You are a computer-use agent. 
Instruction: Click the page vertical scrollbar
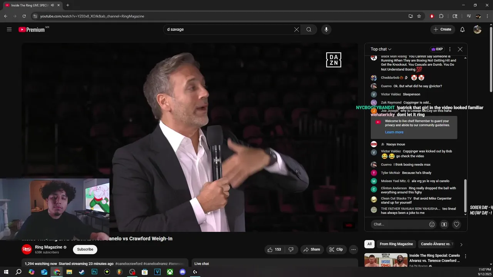(491, 60)
